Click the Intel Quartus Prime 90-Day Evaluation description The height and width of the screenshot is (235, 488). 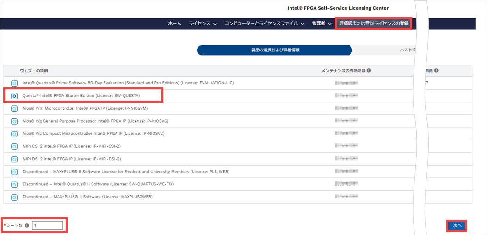[x=128, y=83]
